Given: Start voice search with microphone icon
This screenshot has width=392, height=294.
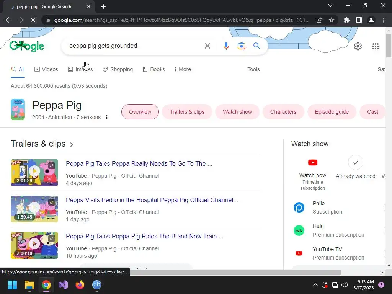Looking at the screenshot, I should click(226, 46).
